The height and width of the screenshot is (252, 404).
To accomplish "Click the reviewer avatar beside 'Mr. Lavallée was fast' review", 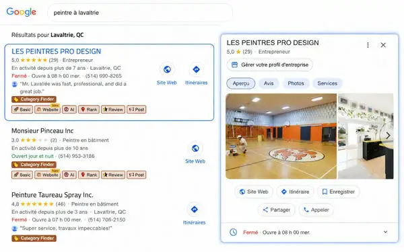I will pos(15,84).
